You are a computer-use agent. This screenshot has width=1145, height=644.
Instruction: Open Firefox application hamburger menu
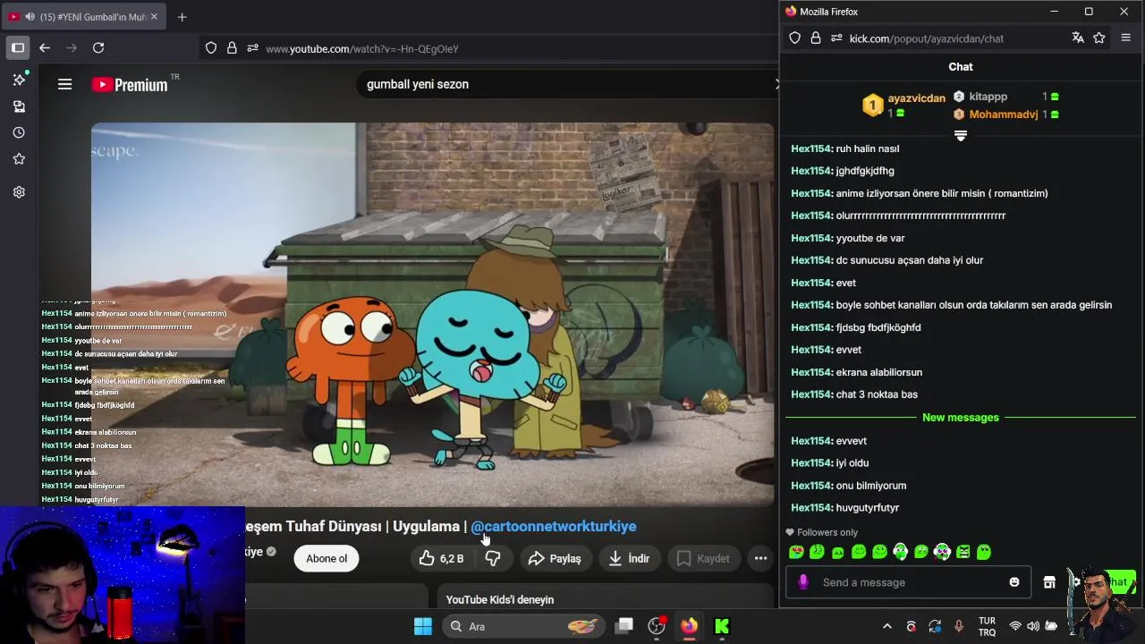tap(1126, 38)
